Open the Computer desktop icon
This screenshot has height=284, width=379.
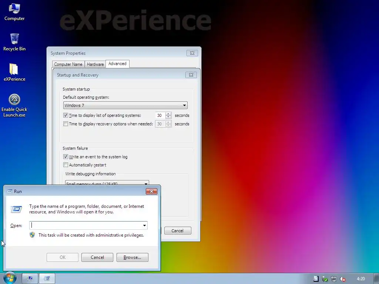(14, 12)
